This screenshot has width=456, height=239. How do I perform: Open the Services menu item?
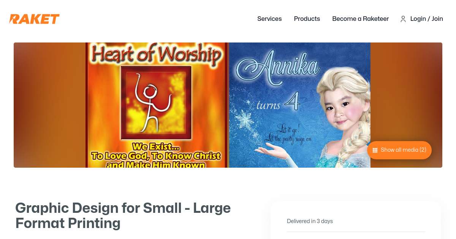pyautogui.click(x=269, y=19)
